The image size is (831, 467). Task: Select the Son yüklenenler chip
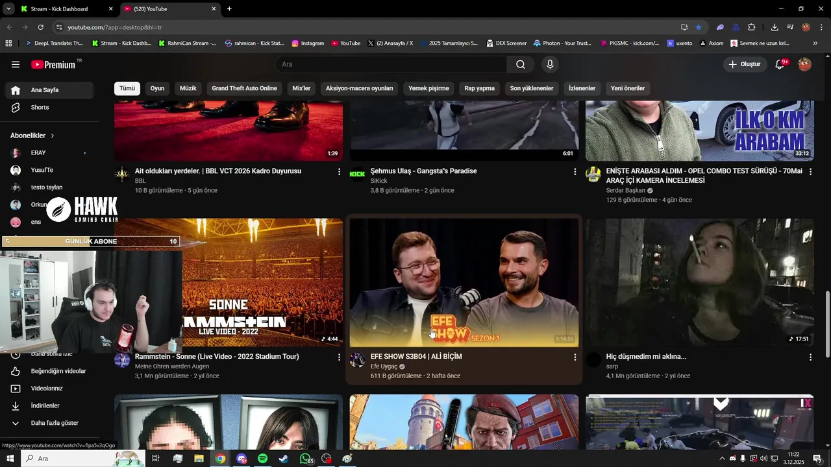pos(532,88)
